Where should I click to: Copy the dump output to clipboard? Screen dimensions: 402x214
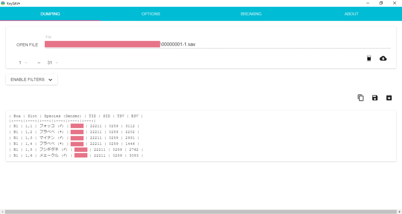tap(360, 98)
